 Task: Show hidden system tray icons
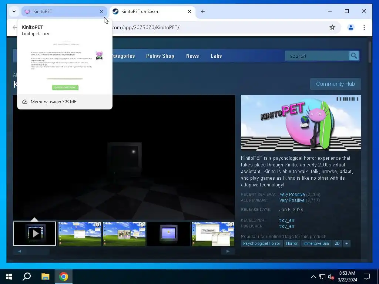tap(313, 277)
